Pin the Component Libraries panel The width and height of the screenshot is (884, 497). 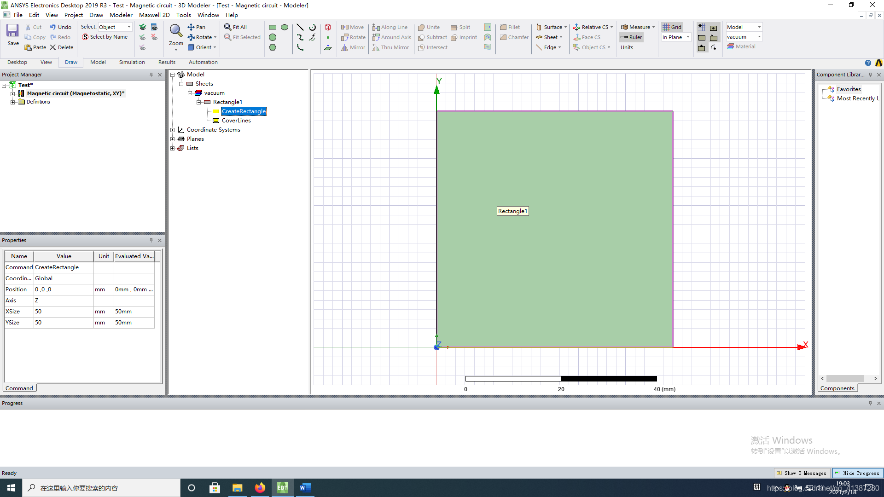pyautogui.click(x=870, y=75)
